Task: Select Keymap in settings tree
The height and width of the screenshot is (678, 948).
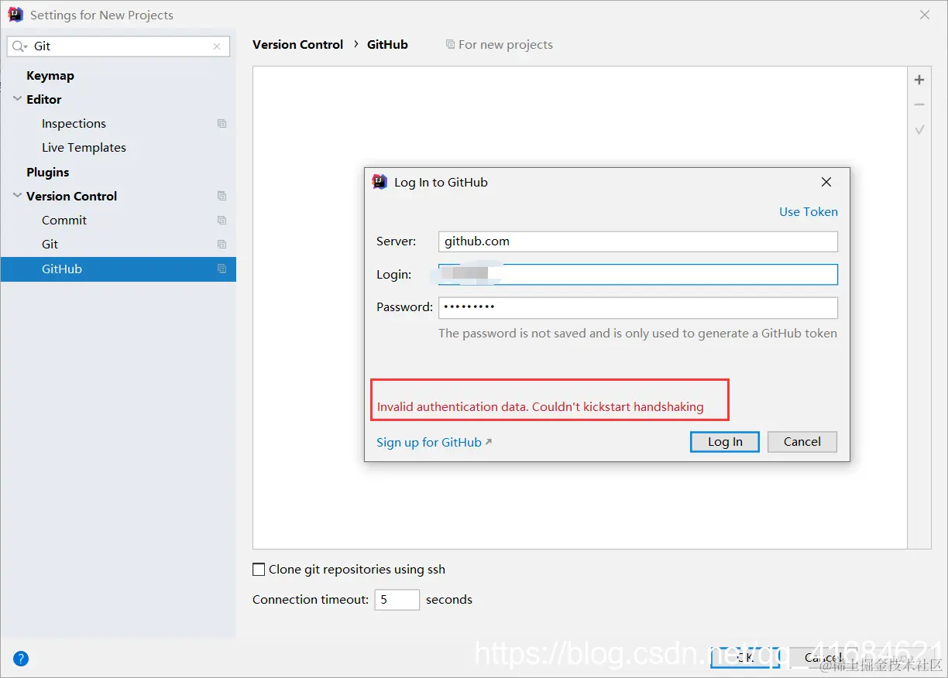Action: (x=50, y=76)
